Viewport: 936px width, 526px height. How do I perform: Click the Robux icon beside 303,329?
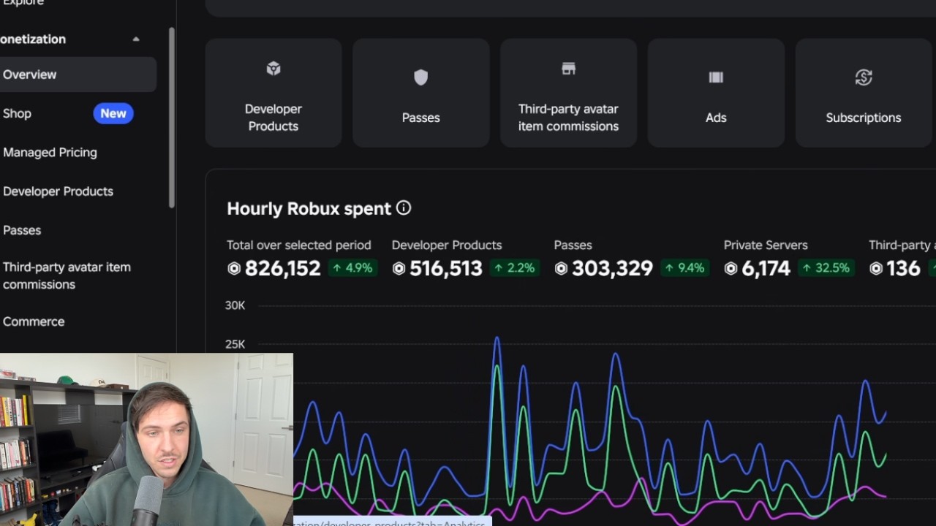(561, 269)
